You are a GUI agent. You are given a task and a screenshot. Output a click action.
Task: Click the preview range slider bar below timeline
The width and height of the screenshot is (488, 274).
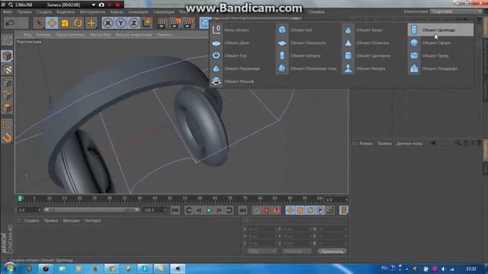tap(91, 210)
